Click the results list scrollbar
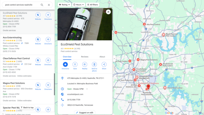Screen dimensions: 204x115 tap(54, 84)
